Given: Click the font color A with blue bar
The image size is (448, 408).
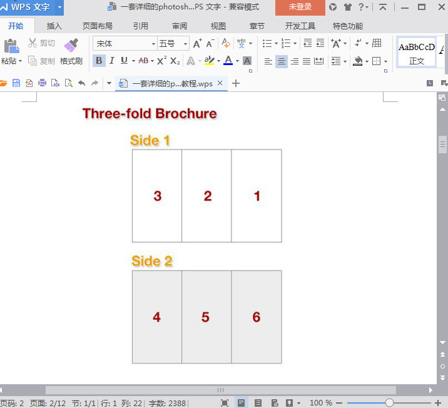Looking at the screenshot, I should pyautogui.click(x=228, y=61).
